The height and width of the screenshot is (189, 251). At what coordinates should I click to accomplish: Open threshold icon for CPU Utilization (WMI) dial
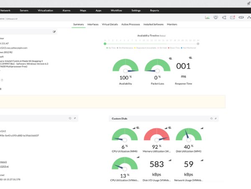coord(138,128)
